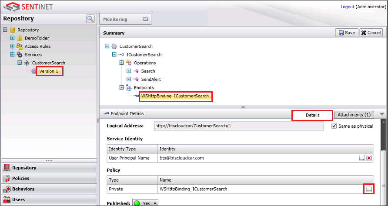The height and width of the screenshot is (206, 388).
Task: Click the repository search magnifier icon
Action: (x=90, y=19)
